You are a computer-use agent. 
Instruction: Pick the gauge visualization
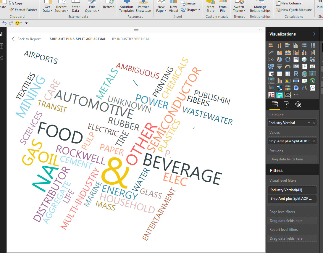click(288, 67)
